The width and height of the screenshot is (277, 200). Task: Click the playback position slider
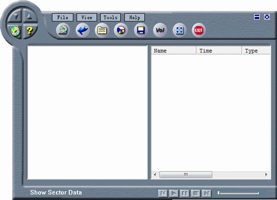pos(238,193)
